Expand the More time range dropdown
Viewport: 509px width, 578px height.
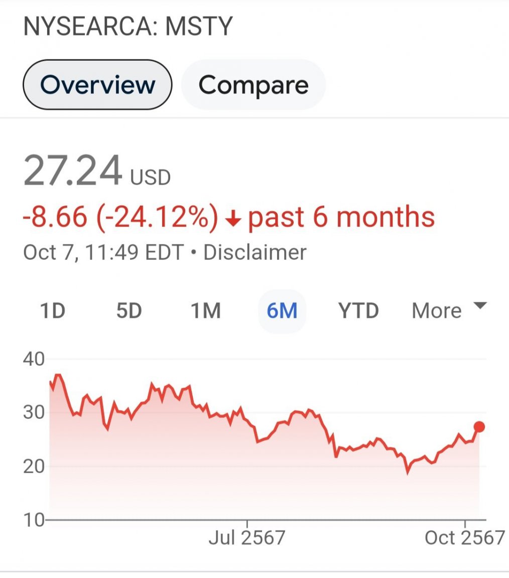pyautogui.click(x=449, y=311)
